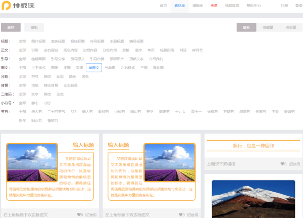The image size is (303, 218).
Task: Switch to the 素材库 navigation tab
Action: click(179, 6)
